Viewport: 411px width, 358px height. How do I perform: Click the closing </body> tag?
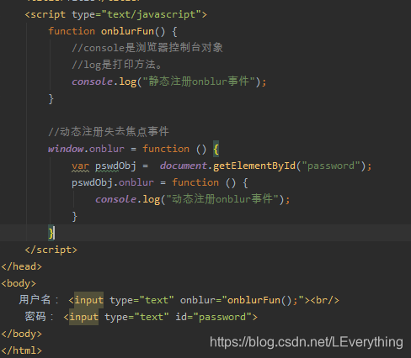coord(22,334)
